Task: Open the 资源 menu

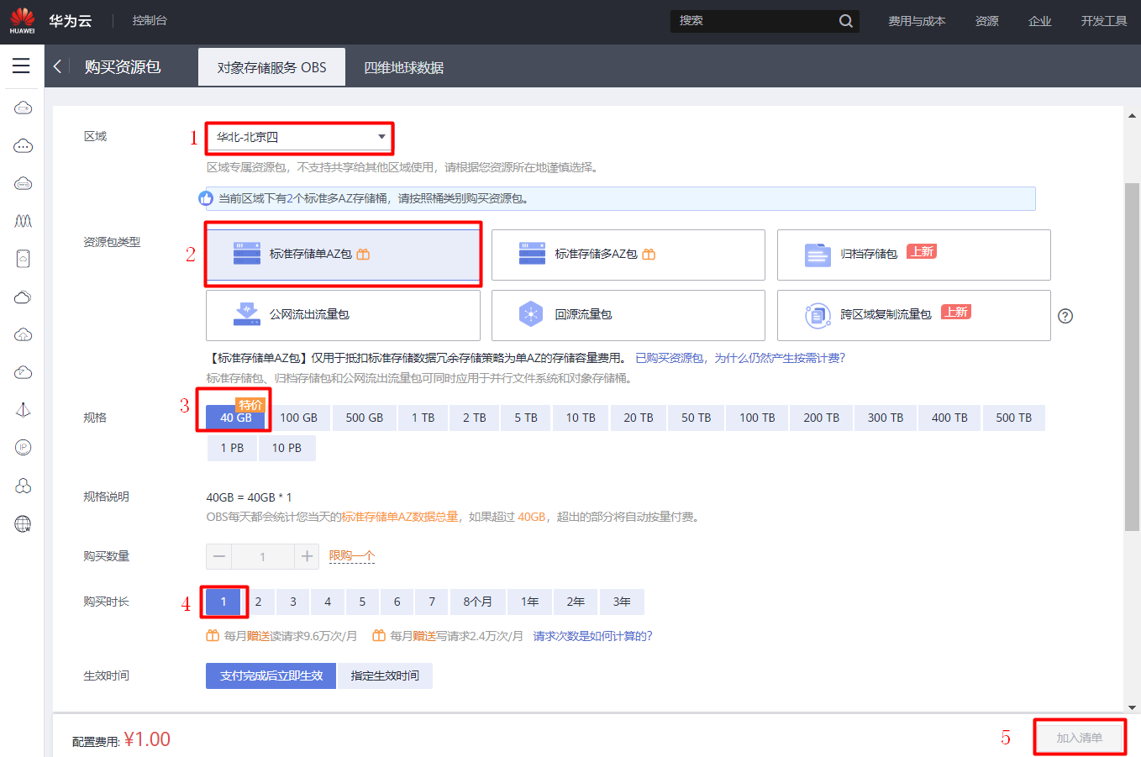Action: (987, 21)
